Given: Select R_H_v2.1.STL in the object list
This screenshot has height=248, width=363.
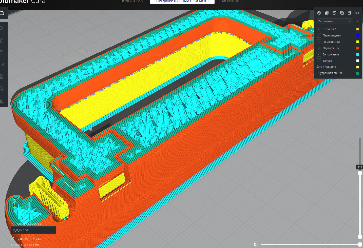Looking at the screenshot, I should [33, 230].
